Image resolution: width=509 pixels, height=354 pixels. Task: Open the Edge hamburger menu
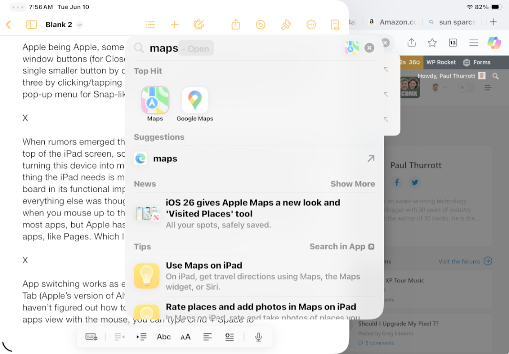click(474, 43)
